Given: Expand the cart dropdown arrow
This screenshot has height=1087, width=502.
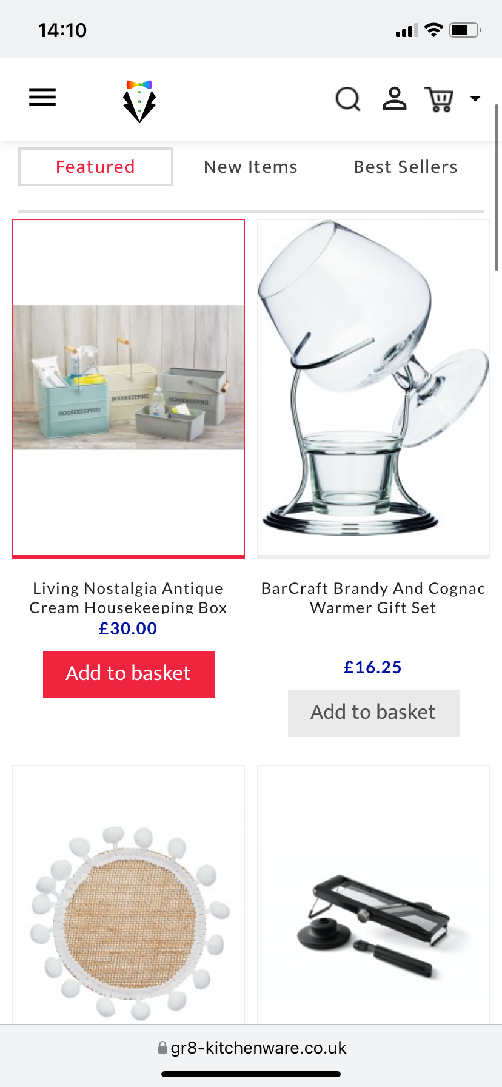Looking at the screenshot, I should click(475, 98).
